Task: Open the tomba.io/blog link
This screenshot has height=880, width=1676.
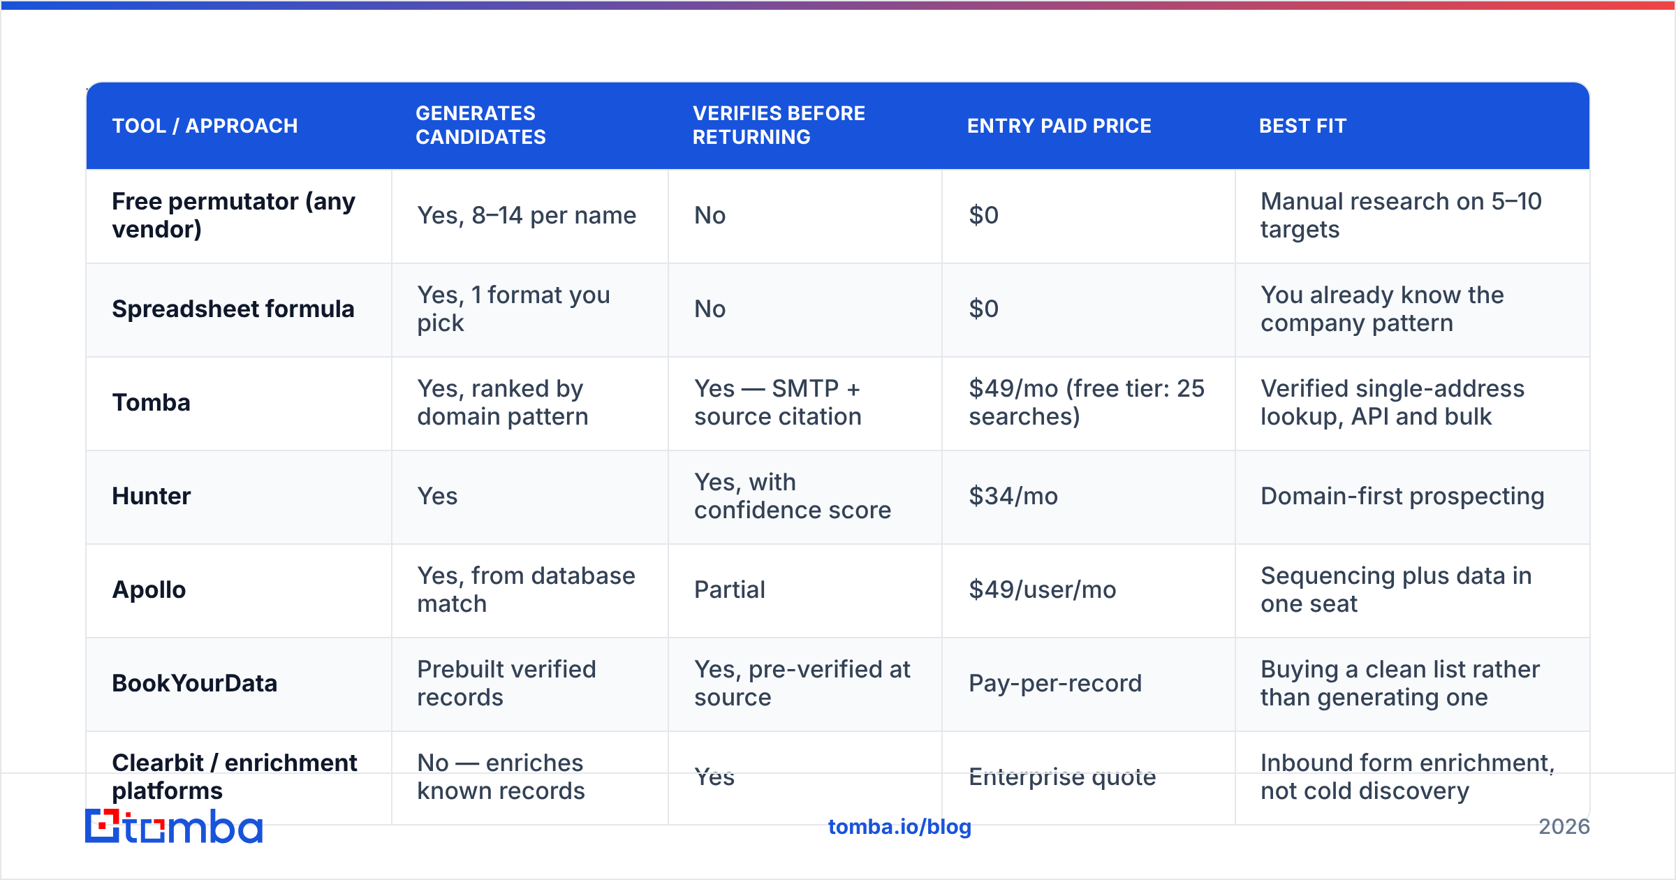Action: tap(899, 827)
